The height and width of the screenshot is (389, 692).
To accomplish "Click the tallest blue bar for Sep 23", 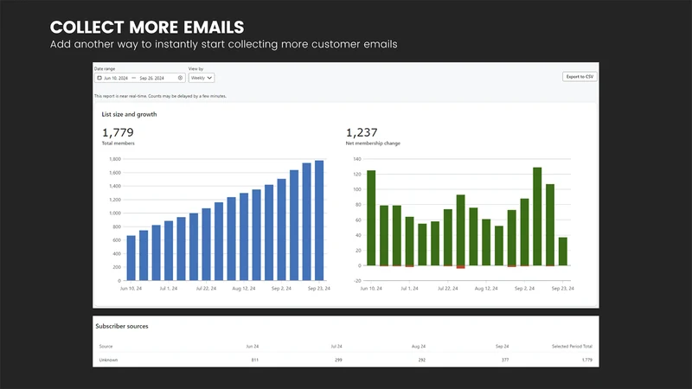I will pyautogui.click(x=319, y=220).
